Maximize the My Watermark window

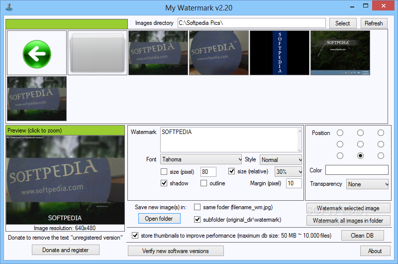366,5
